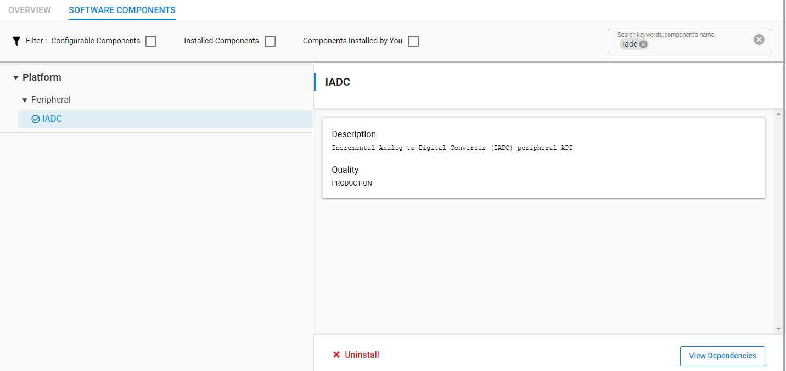Open View Dependencies

[722, 356]
